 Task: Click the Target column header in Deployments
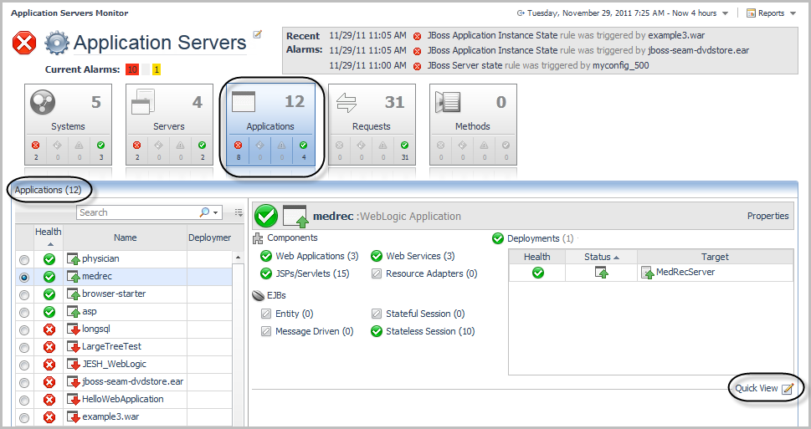(715, 257)
